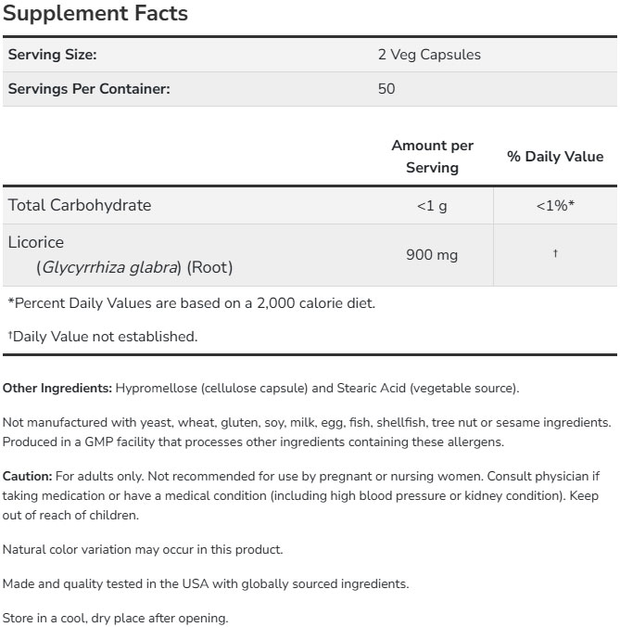Viewport: 620px width, 627px height.
Task: Click the Supplement Facts heading
Action: (95, 14)
